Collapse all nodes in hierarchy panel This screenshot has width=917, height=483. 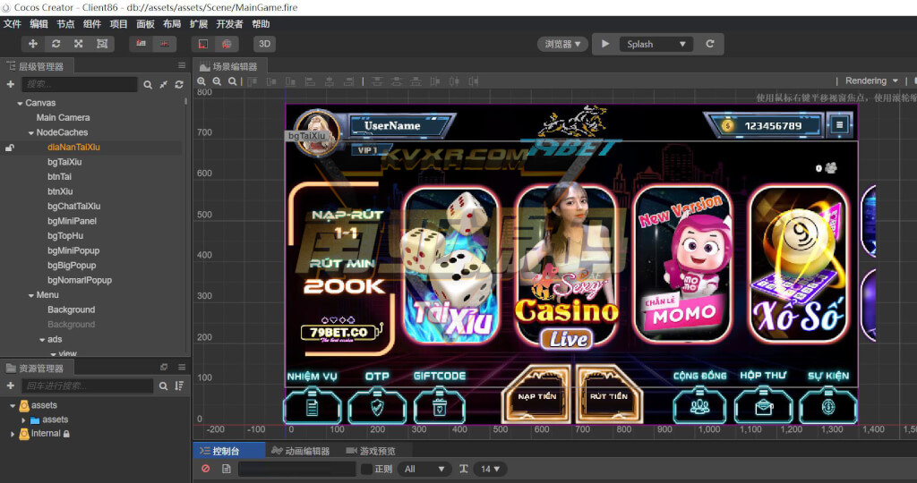tap(164, 85)
